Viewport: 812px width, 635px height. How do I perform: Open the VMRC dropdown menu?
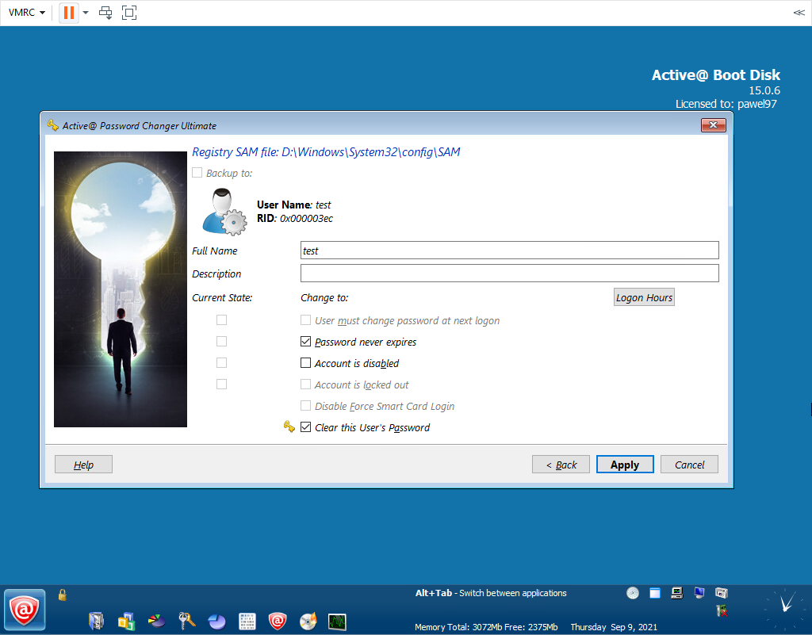pyautogui.click(x=27, y=13)
